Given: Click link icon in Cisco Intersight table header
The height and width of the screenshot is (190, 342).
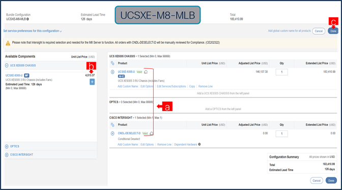Looking at the screenshot, I should (112, 125).
